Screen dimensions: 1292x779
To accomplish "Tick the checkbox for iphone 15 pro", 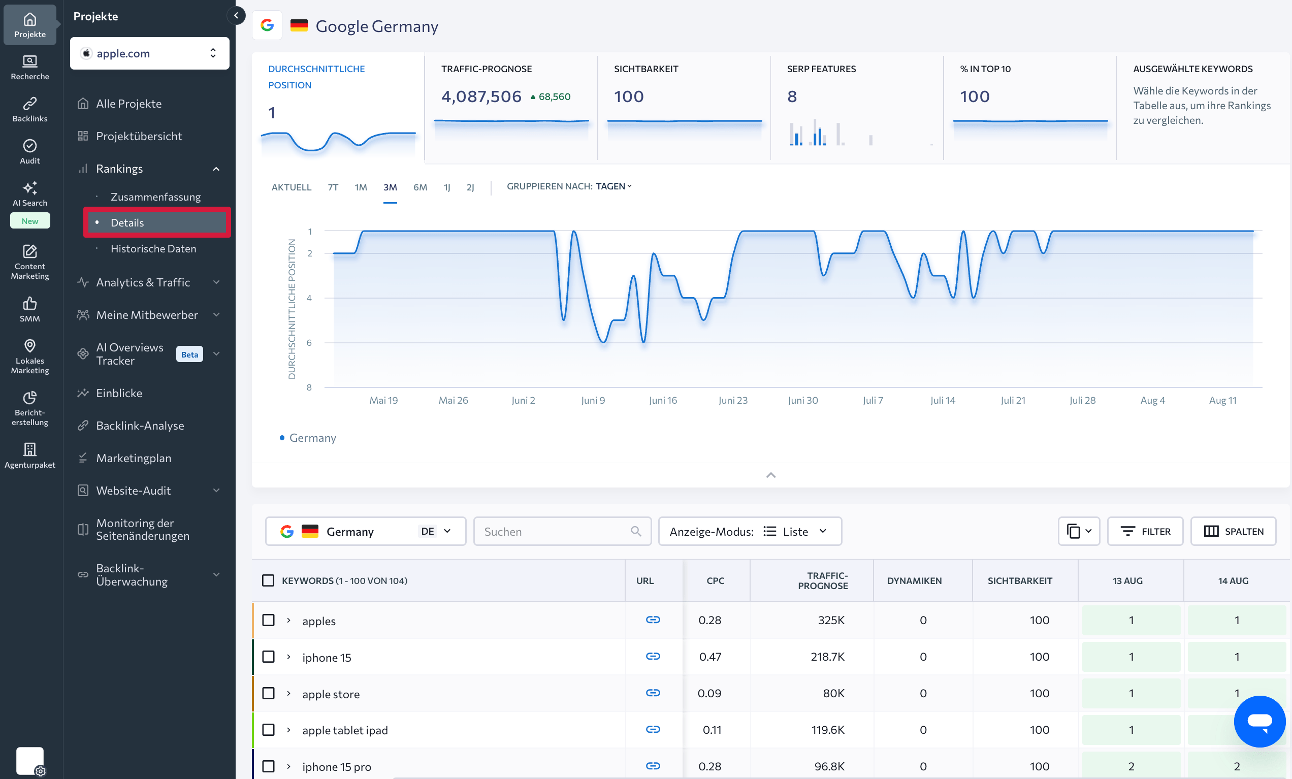I will click(268, 766).
